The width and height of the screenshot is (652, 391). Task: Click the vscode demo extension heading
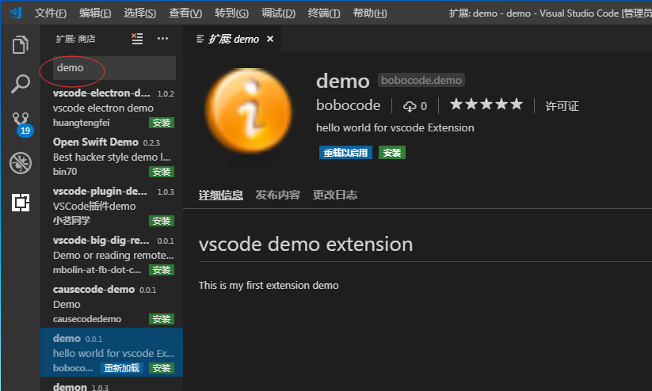306,244
